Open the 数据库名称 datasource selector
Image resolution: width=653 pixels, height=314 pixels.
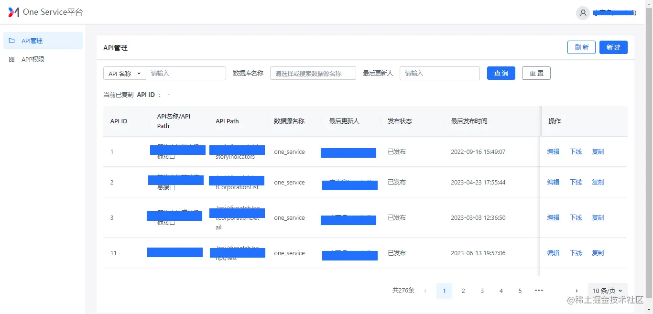tap(313, 73)
